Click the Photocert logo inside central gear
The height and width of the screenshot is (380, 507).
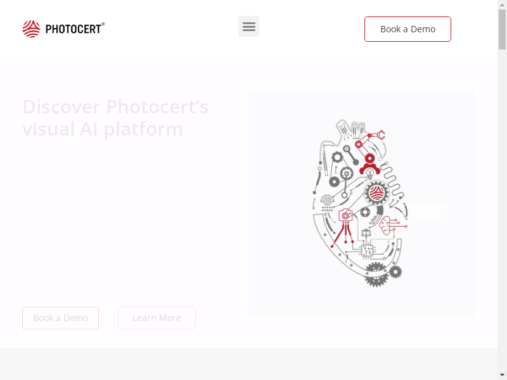coord(376,193)
